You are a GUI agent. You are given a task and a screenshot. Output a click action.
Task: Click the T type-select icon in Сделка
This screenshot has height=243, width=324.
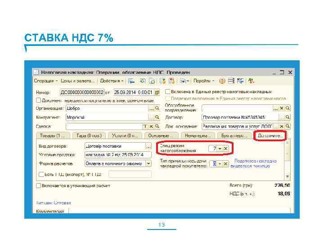click(x=145, y=126)
